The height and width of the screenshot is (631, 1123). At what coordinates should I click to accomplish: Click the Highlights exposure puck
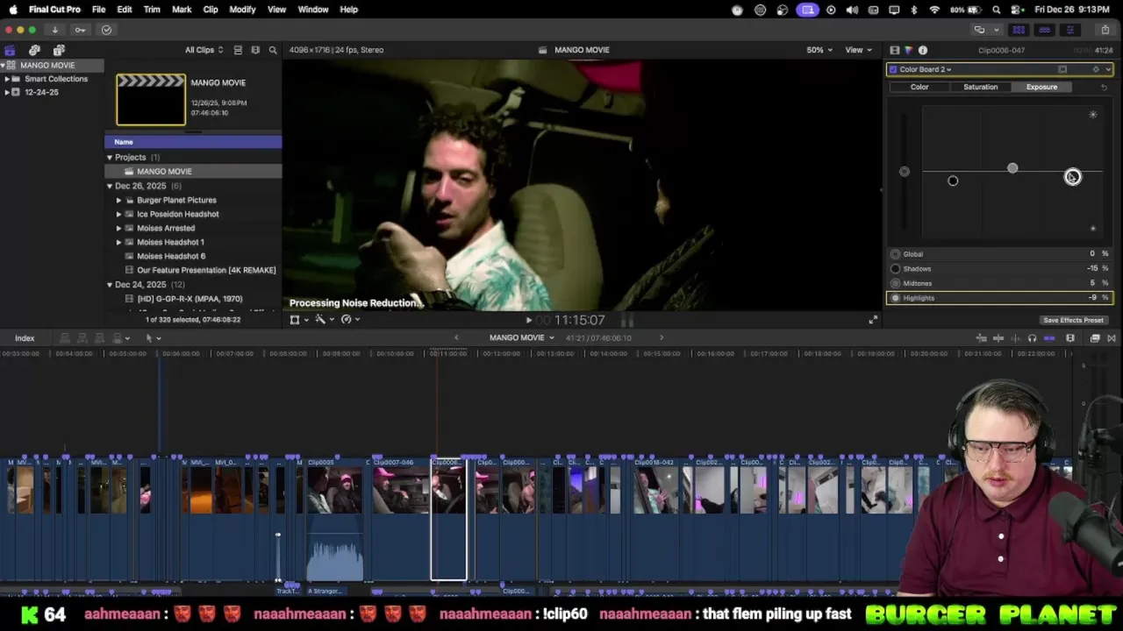1073,177
